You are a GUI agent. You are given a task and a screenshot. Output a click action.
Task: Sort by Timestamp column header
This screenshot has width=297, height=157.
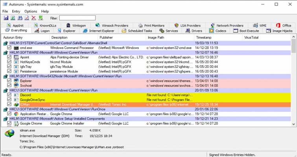tap(218, 37)
